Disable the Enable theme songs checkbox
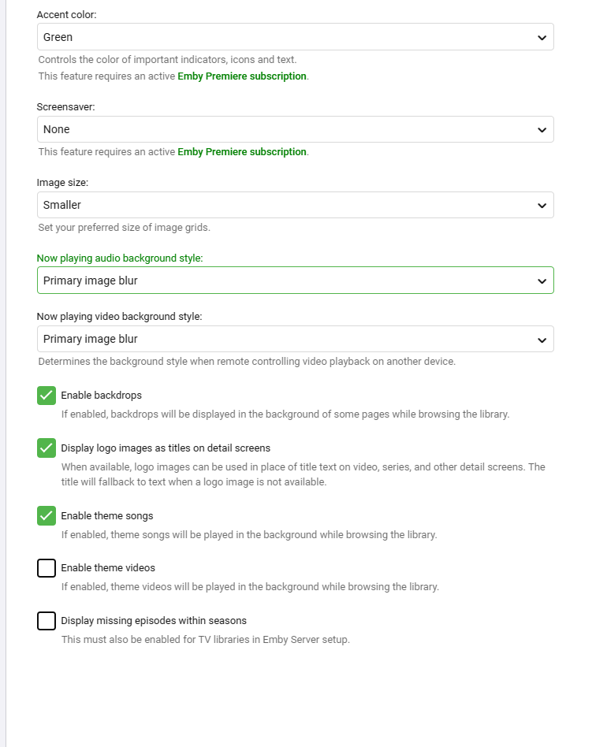This screenshot has height=747, width=607. coord(47,516)
